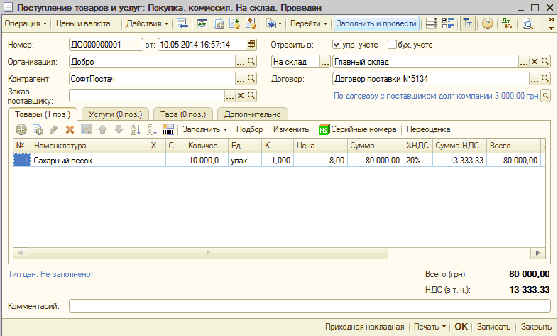This screenshot has height=336, width=558.
Task: Click the green serial numbers № icon
Action: 324,129
